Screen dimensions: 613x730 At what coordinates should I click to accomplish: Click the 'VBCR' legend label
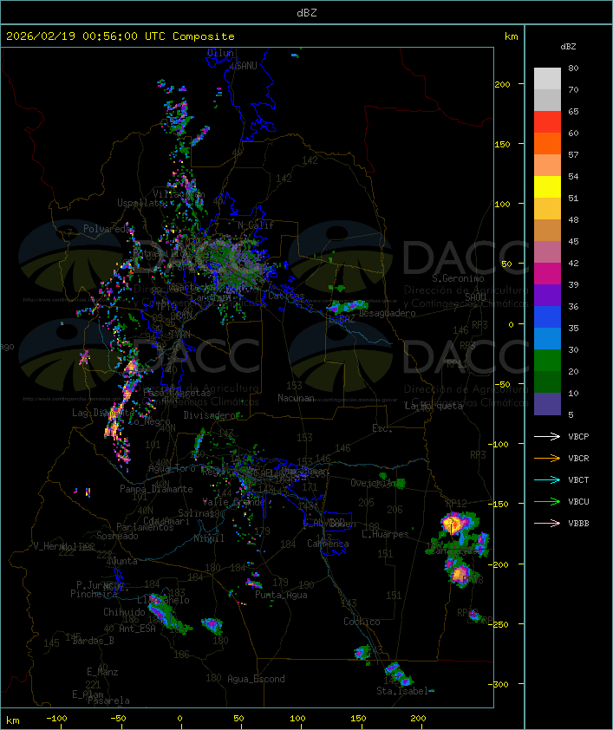coord(578,458)
